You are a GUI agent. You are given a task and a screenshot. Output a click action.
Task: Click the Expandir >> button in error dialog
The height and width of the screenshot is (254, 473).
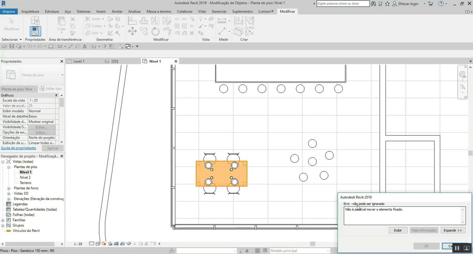(x=453, y=230)
